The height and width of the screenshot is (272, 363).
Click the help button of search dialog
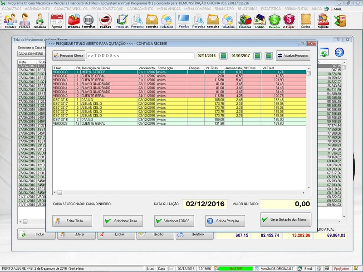pos(302,44)
